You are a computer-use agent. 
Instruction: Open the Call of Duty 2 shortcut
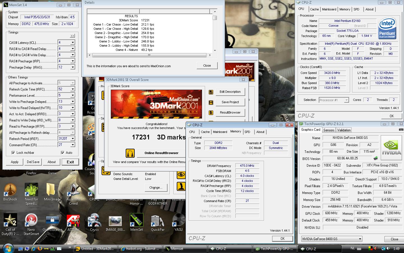(x=10, y=224)
